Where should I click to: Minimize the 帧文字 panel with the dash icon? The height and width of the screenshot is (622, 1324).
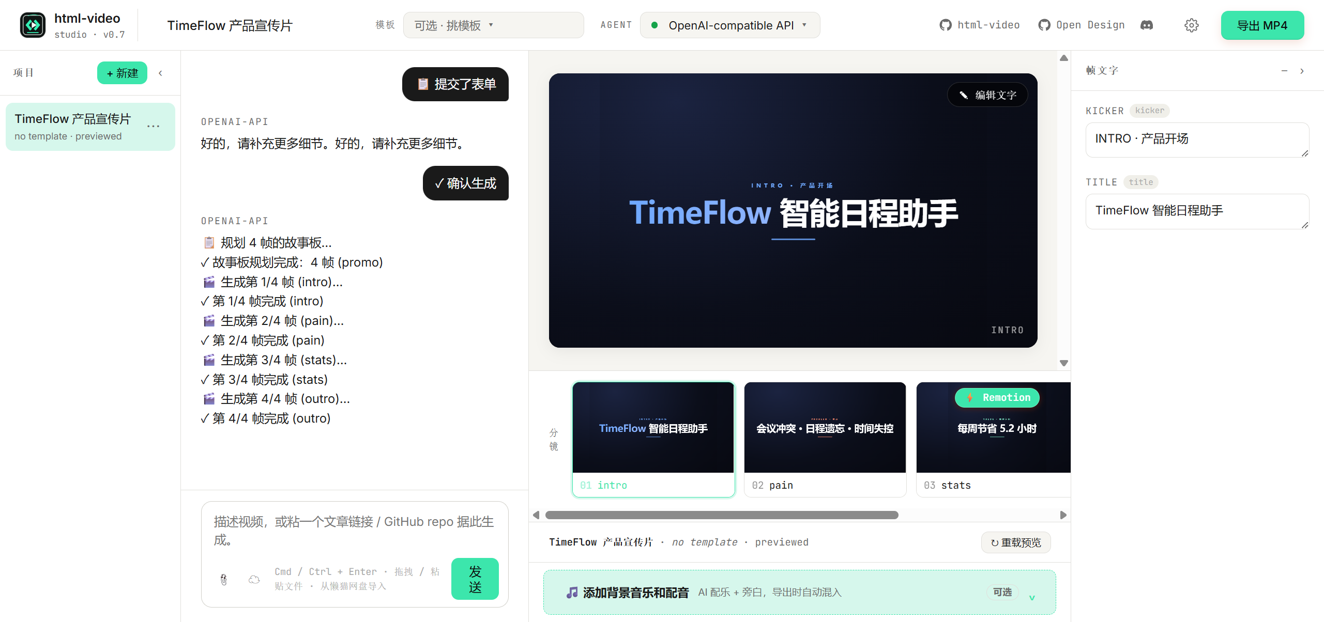[x=1284, y=71]
